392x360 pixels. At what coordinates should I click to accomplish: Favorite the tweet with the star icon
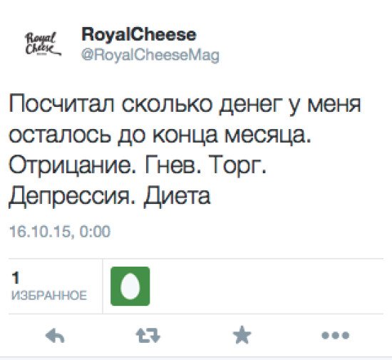click(x=242, y=334)
